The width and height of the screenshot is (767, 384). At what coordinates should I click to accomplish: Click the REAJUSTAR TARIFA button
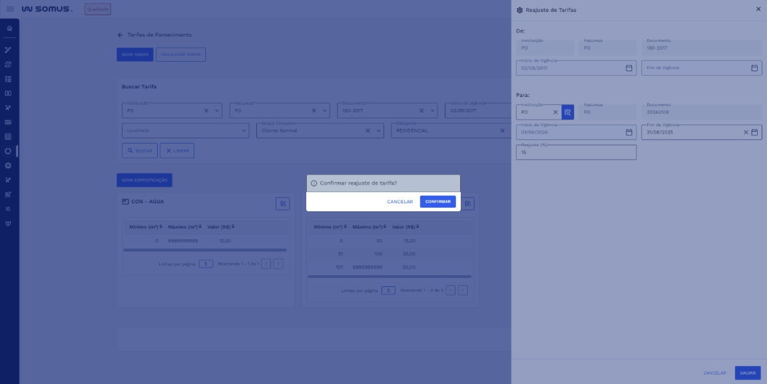coord(180,54)
